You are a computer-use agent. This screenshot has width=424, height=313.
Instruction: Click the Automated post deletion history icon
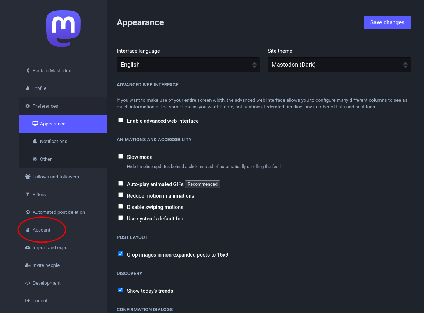(28, 212)
